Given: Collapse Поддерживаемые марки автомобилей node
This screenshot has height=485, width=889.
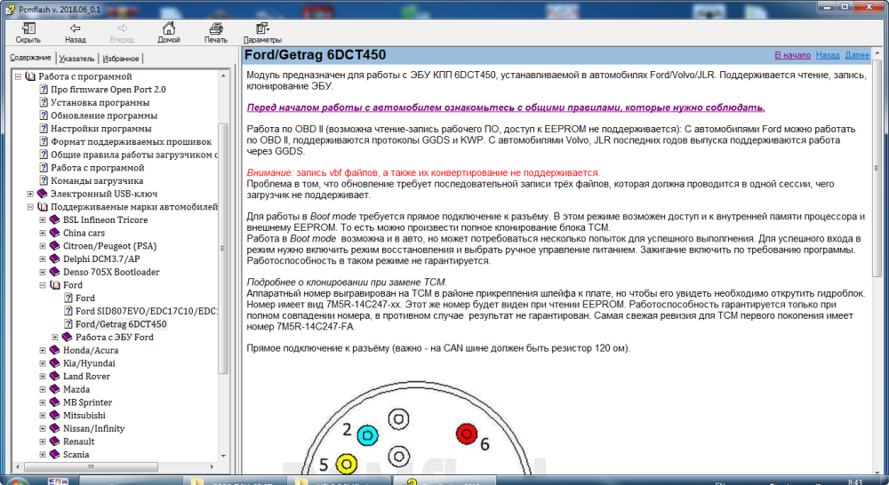Looking at the screenshot, I should pos(30,207).
